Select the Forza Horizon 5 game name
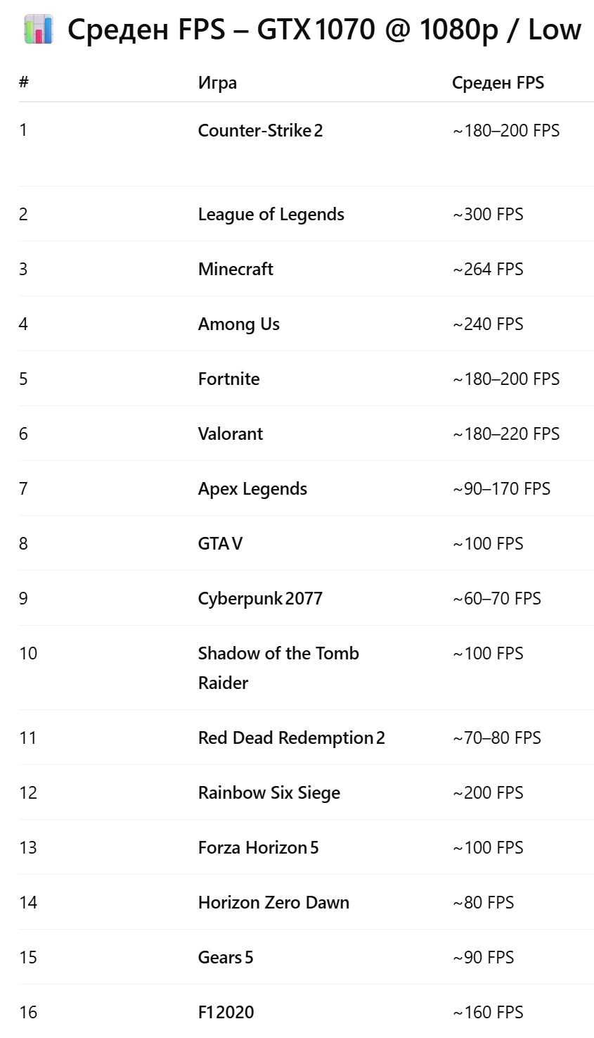594x1038 pixels. click(x=258, y=848)
